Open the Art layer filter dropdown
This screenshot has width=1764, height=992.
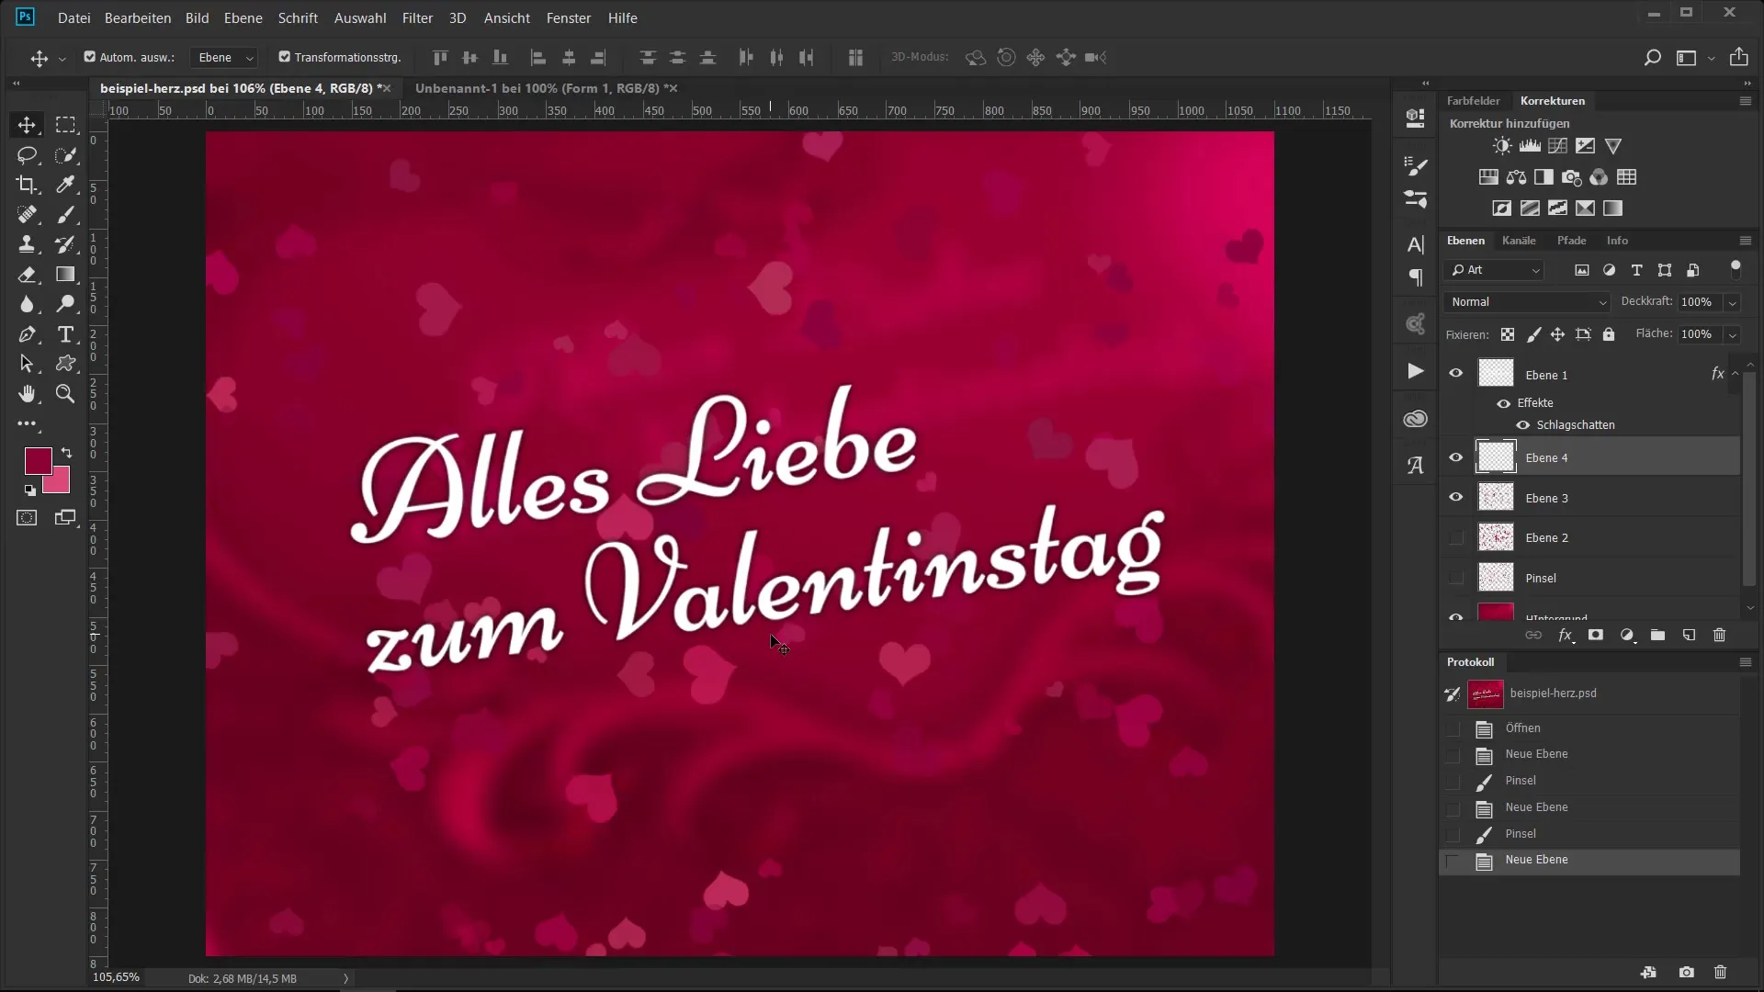(x=1494, y=270)
